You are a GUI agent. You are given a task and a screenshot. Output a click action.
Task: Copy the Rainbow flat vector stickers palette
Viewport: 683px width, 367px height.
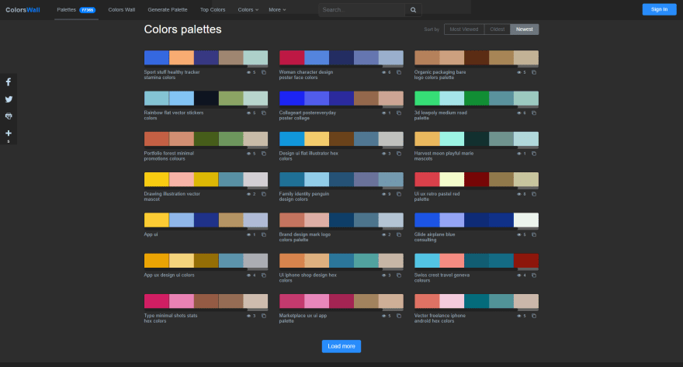tap(264, 113)
